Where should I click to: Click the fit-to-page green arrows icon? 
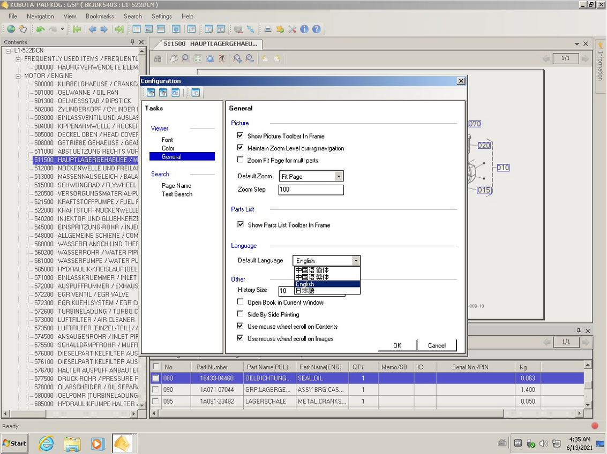[198, 58]
